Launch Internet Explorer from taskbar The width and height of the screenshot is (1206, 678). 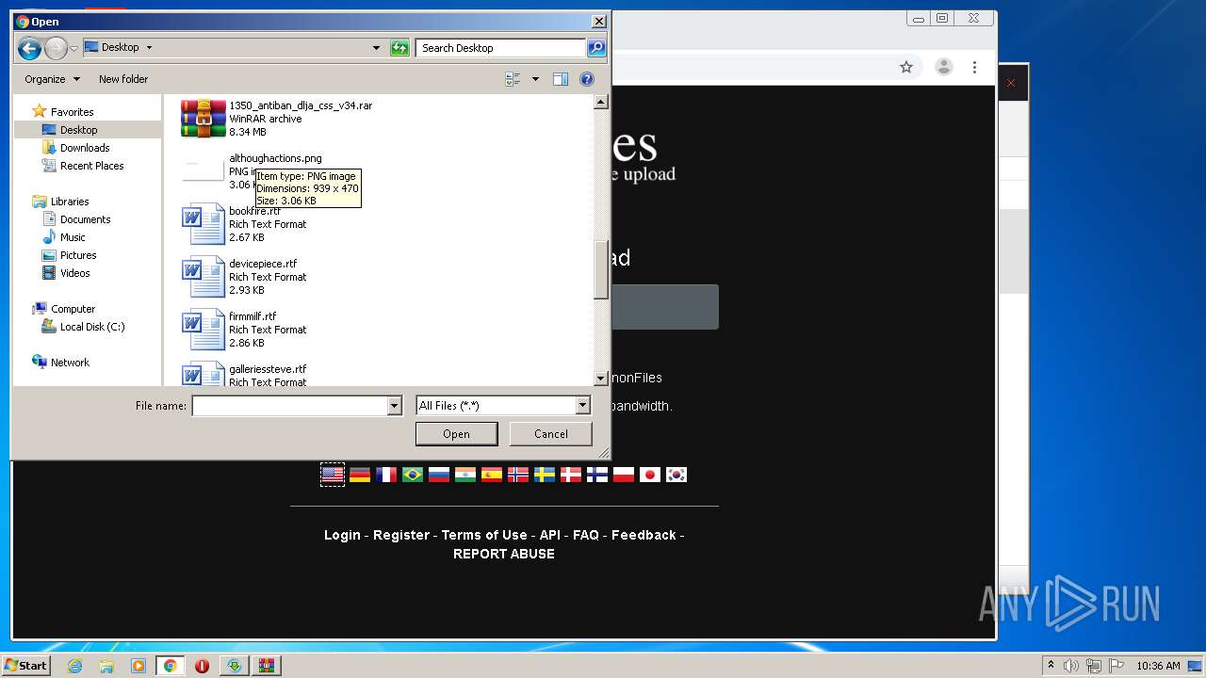(74, 666)
